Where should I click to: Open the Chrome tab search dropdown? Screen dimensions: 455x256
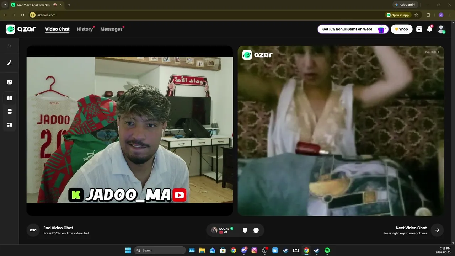[5, 5]
